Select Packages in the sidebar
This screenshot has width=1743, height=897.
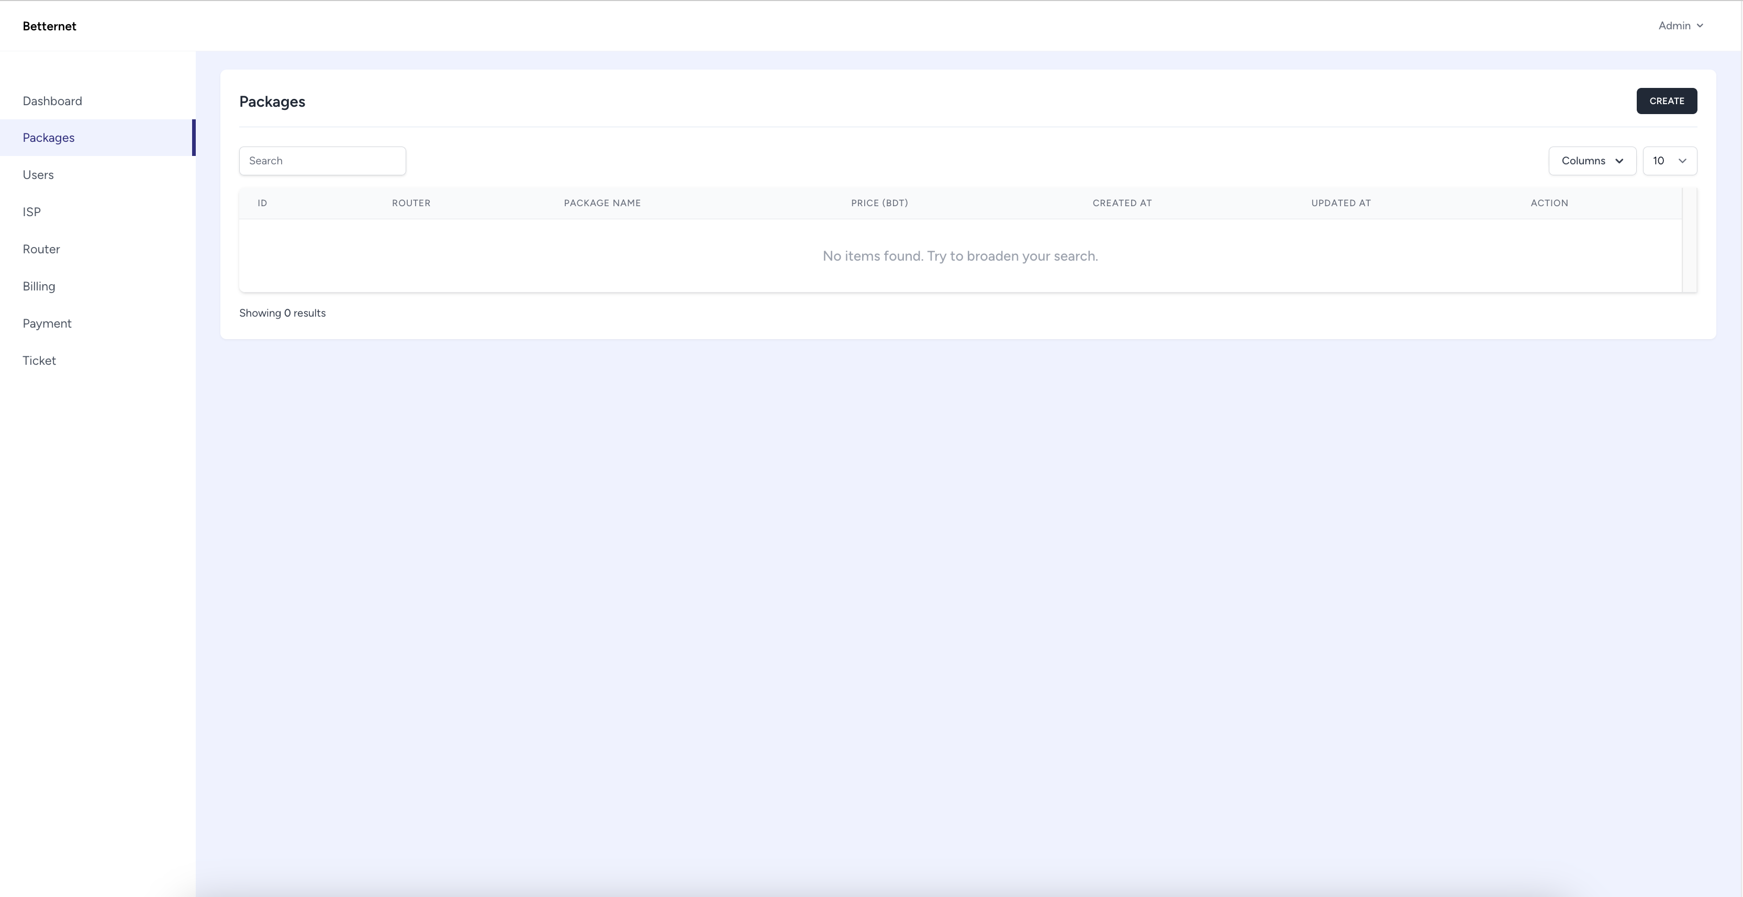[x=48, y=137]
